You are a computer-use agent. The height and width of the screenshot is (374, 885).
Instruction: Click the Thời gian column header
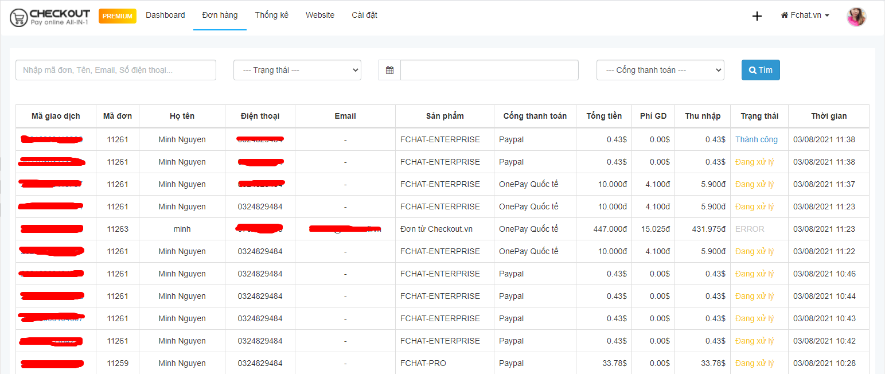(x=829, y=116)
